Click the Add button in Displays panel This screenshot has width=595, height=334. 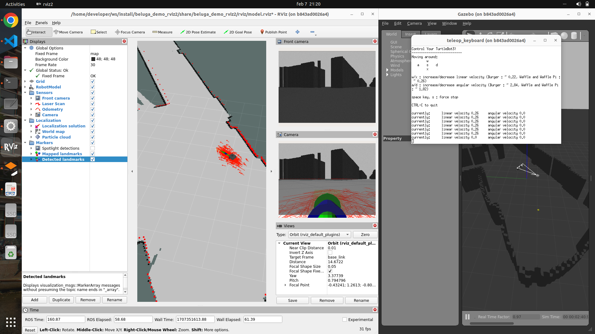coord(34,300)
